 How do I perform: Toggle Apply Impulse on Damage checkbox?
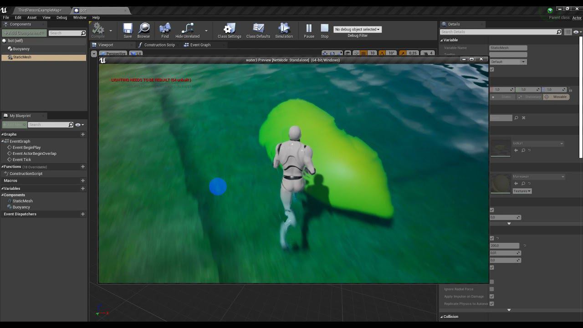tap(491, 297)
